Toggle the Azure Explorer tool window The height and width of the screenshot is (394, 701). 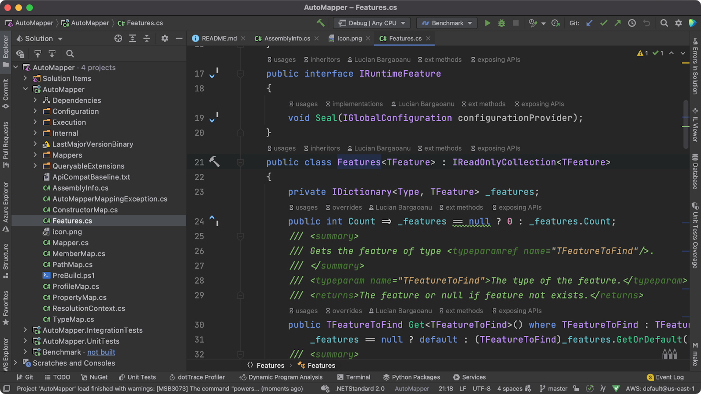point(6,207)
